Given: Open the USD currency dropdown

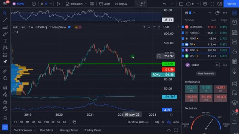Looking at the screenshot, I should [x=171, y=27].
